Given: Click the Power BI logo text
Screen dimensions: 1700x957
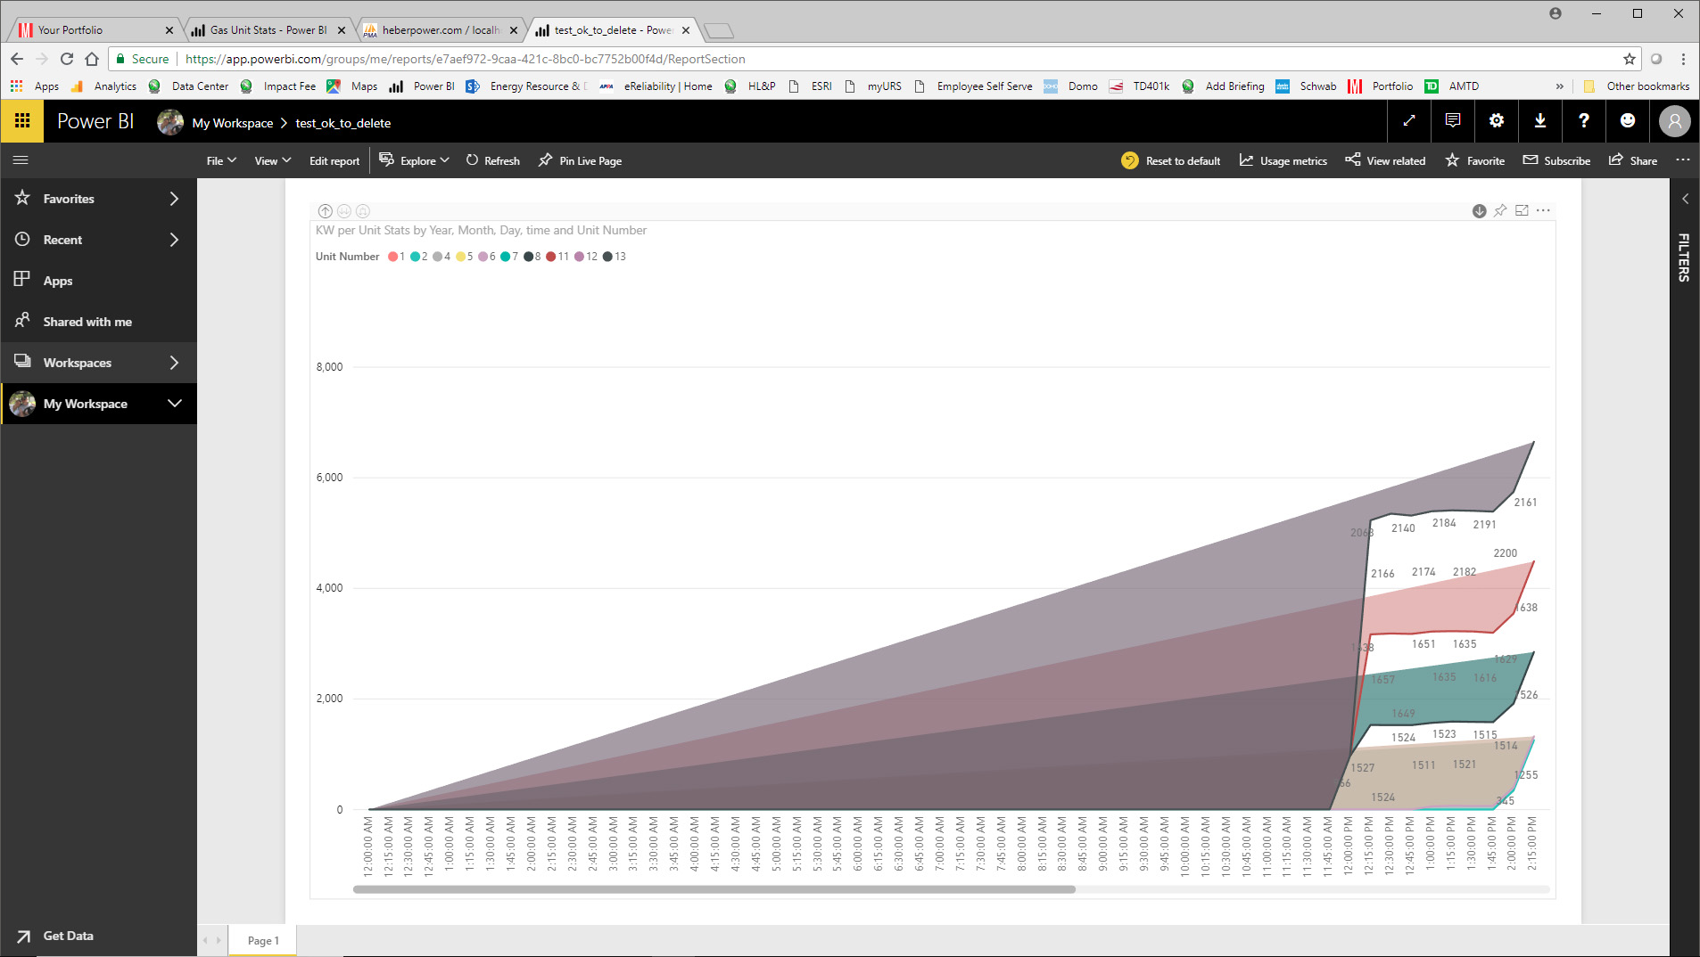Looking at the screenshot, I should [x=95, y=121].
